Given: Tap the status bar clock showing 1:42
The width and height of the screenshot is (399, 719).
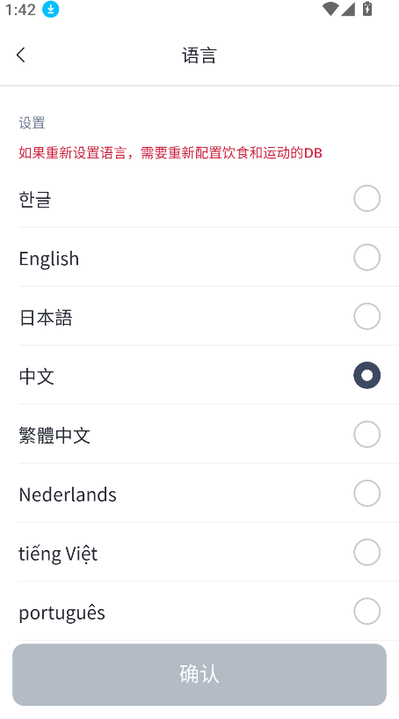Looking at the screenshot, I should coord(20,10).
